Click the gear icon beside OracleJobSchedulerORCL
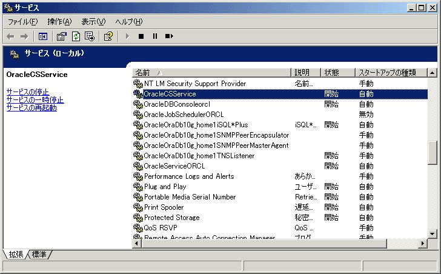 [138, 115]
